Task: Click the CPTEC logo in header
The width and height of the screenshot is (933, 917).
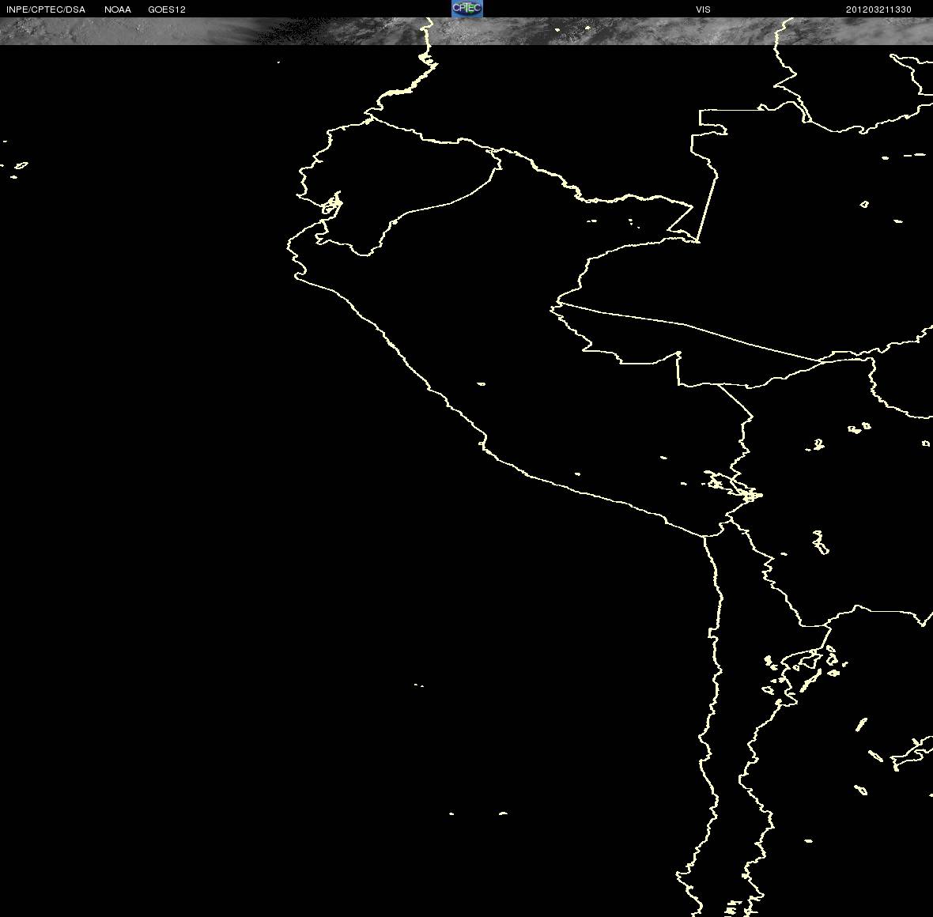Action: pos(467,9)
